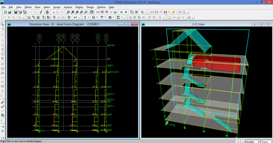Select the Rubber Band Zoom magnifier

point(68,12)
